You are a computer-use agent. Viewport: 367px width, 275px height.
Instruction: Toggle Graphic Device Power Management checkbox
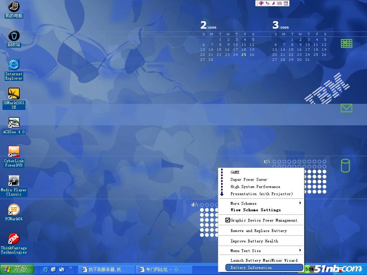228,220
